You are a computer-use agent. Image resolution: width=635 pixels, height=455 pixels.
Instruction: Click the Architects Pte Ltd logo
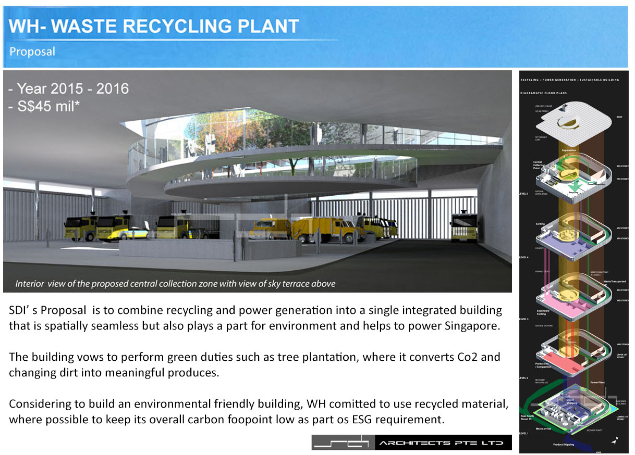412,443
